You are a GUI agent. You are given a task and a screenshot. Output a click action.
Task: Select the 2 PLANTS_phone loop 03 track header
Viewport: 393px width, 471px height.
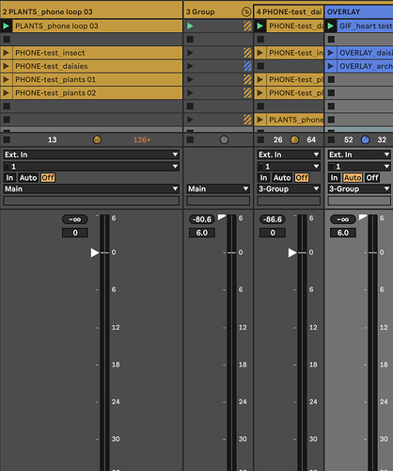[x=91, y=12]
